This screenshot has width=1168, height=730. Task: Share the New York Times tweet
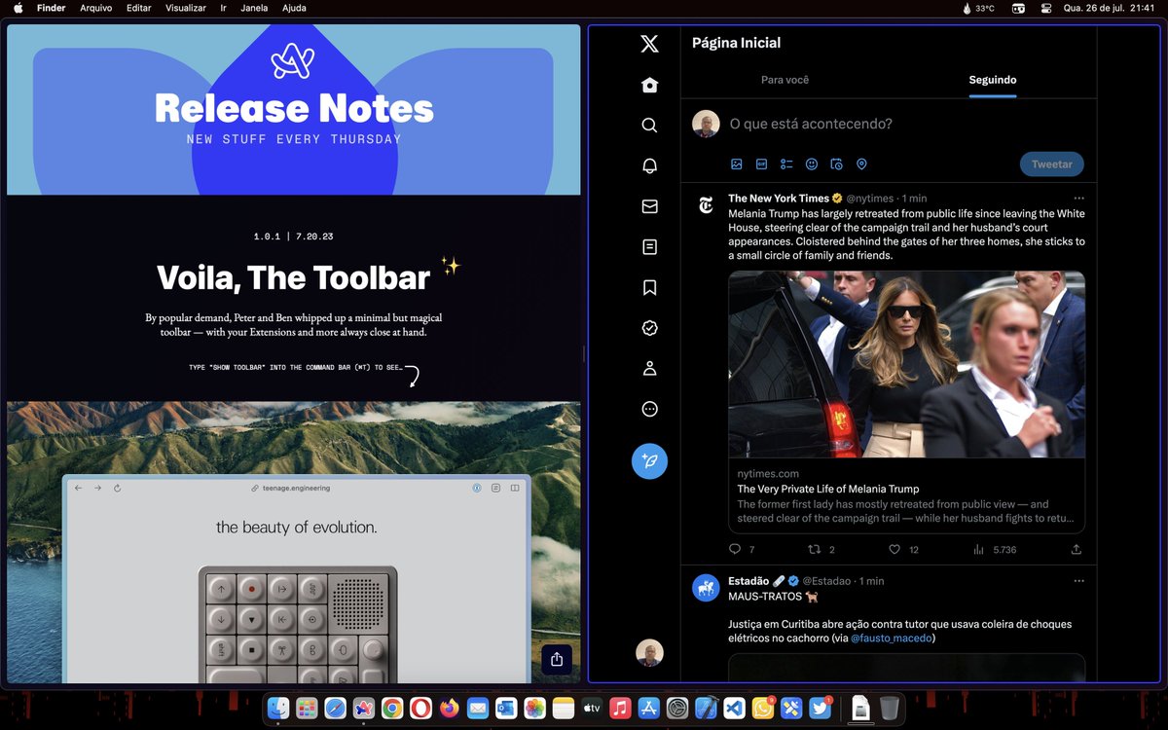pos(1077,550)
